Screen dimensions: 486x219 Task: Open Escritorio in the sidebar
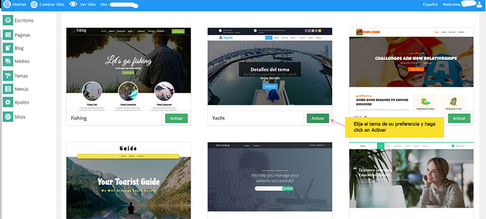(x=24, y=21)
